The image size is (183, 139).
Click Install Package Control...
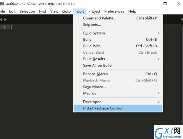point(118,108)
